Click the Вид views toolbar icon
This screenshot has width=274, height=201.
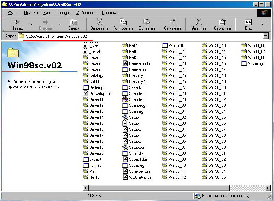248,22
